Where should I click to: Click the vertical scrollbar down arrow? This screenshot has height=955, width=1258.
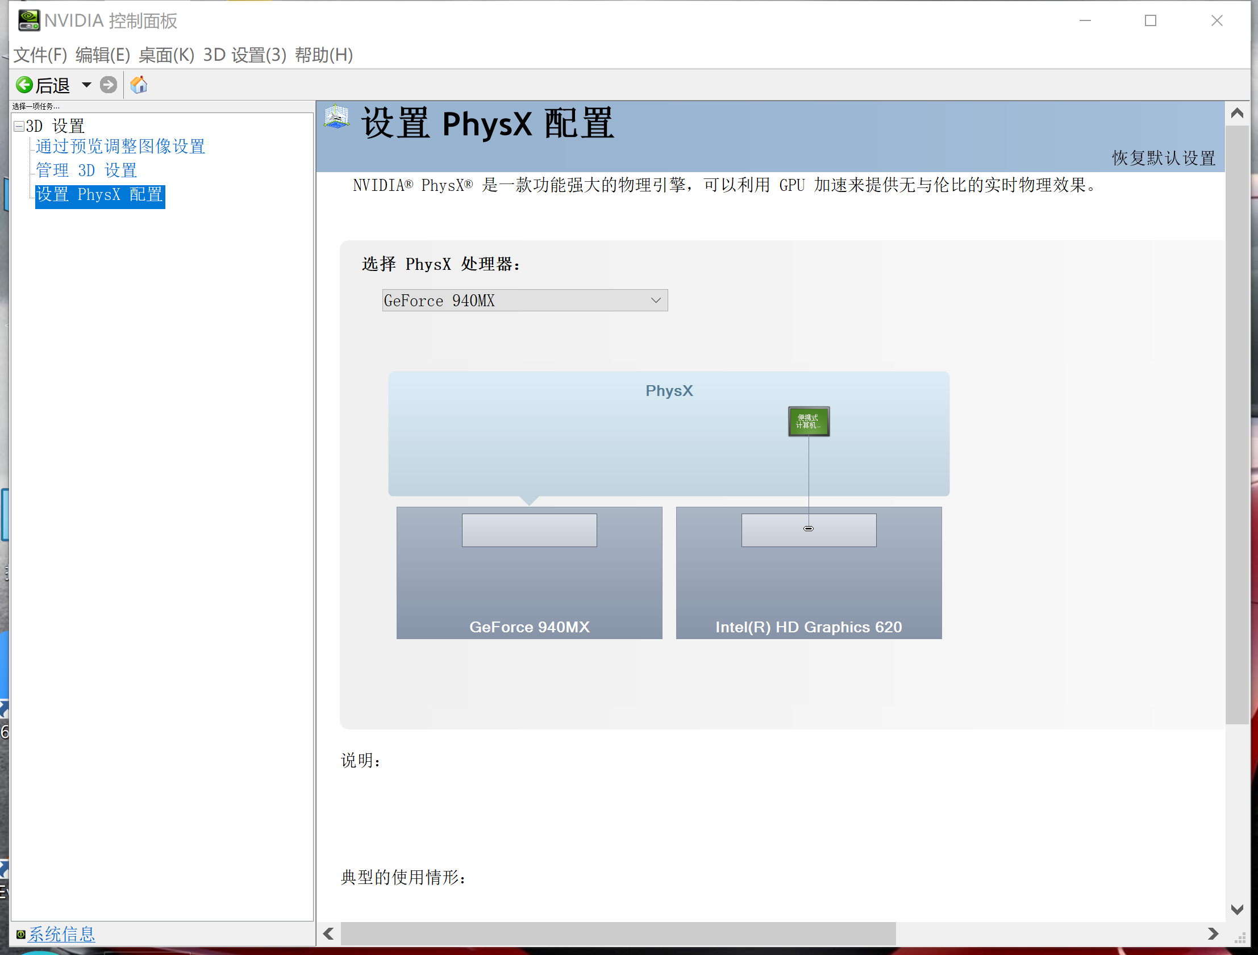coord(1237,910)
